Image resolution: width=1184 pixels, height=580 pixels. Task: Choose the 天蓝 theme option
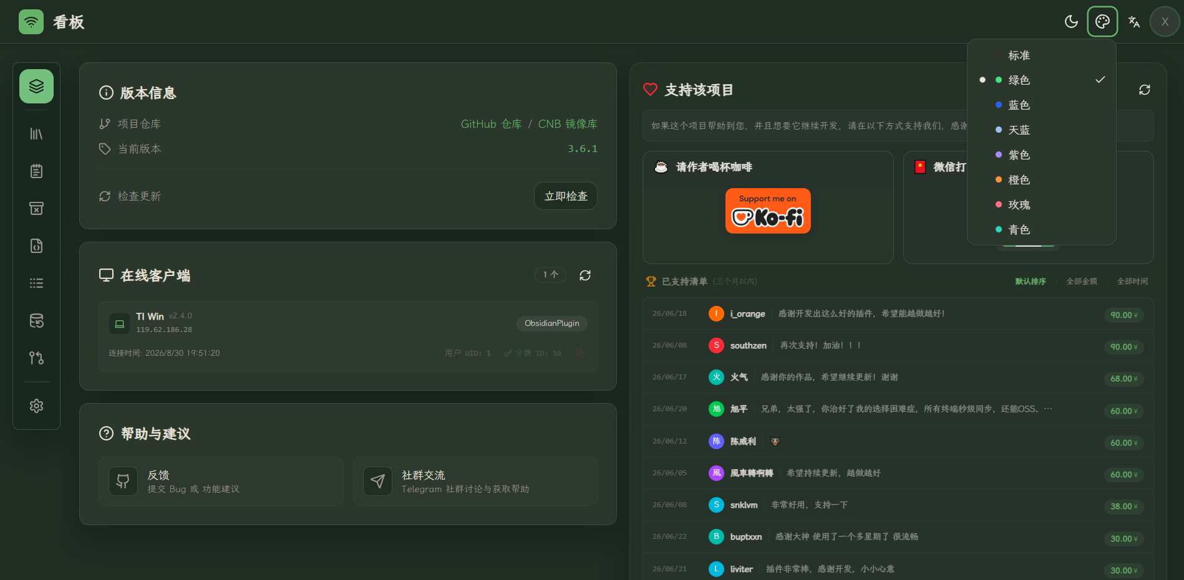[1041, 130]
